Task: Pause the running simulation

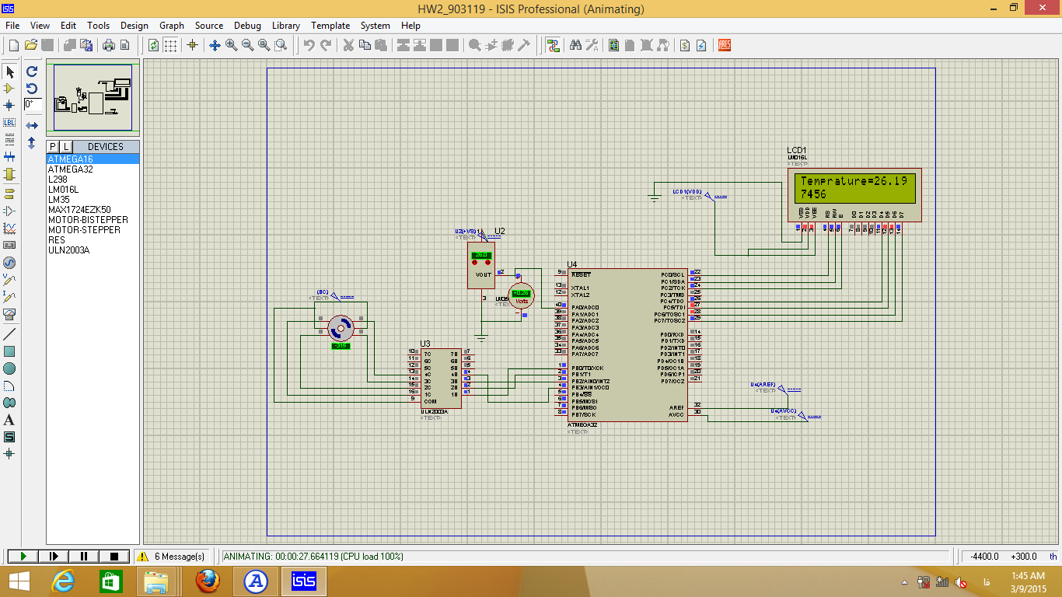Action: pyautogui.click(x=84, y=557)
